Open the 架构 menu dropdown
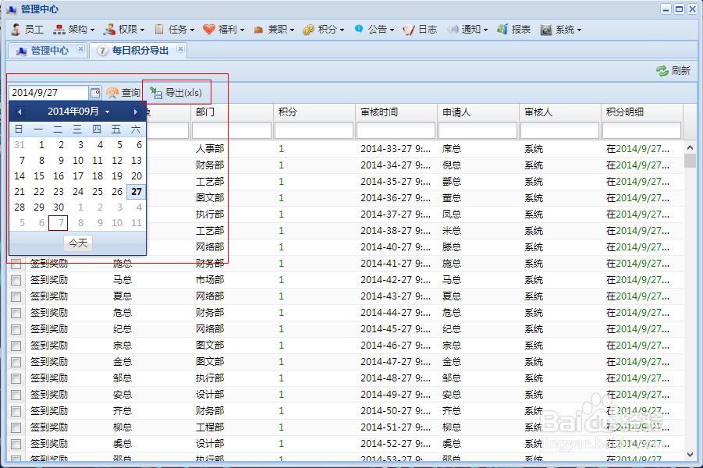Screen dimensions: 703x468 click(74, 30)
